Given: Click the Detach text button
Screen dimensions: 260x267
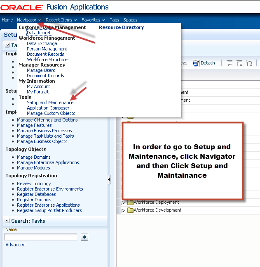Looking at the screenshot, I should [x=208, y=63].
